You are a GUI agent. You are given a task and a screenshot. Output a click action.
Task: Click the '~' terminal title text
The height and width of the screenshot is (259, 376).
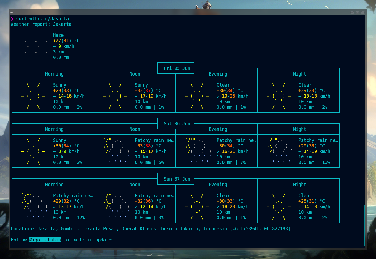pyautogui.click(x=12, y=13)
